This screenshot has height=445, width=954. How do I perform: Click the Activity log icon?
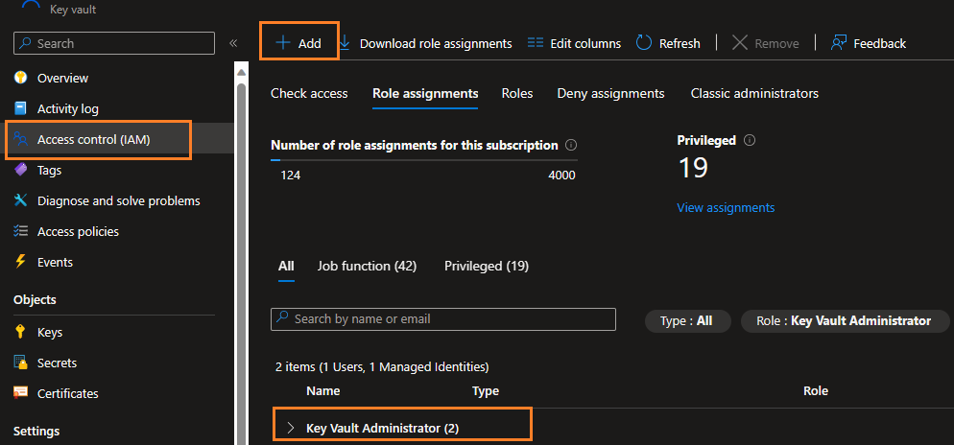pos(21,108)
